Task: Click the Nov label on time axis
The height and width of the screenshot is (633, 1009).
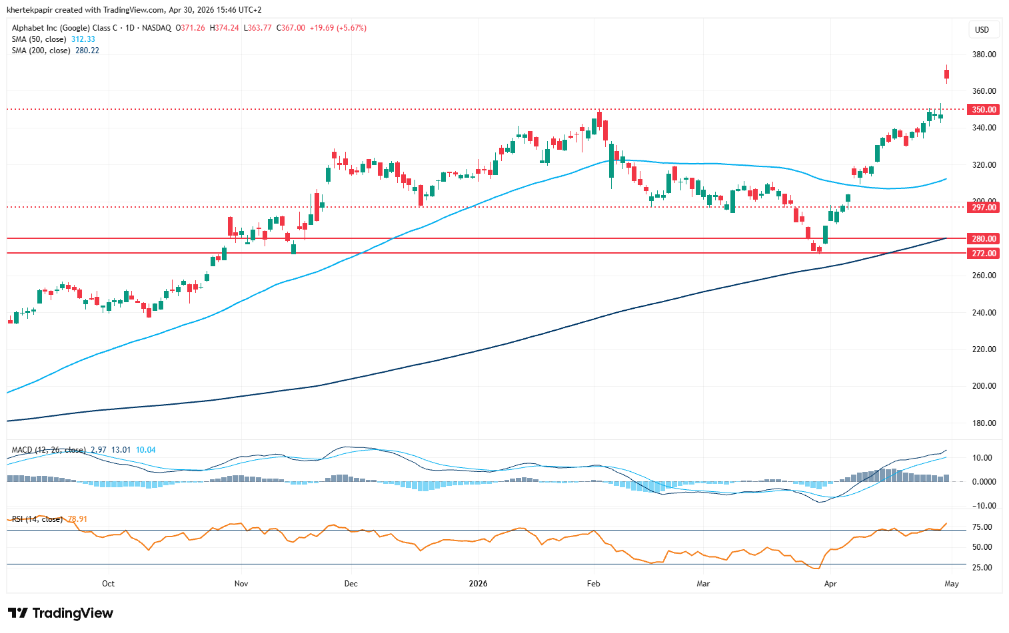Action: [241, 584]
